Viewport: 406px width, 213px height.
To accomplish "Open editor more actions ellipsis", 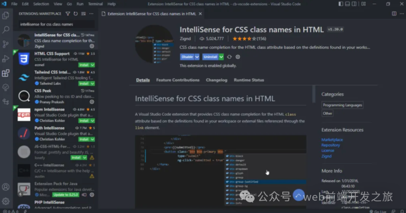I will pos(402,13).
